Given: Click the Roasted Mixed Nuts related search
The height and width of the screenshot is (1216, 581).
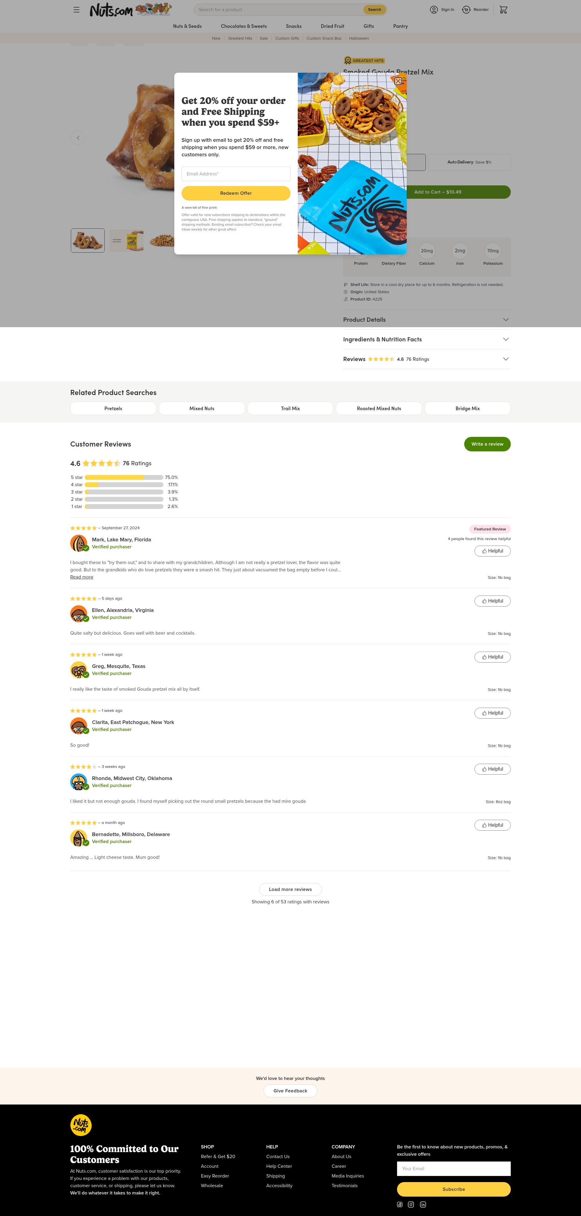Looking at the screenshot, I should (379, 408).
